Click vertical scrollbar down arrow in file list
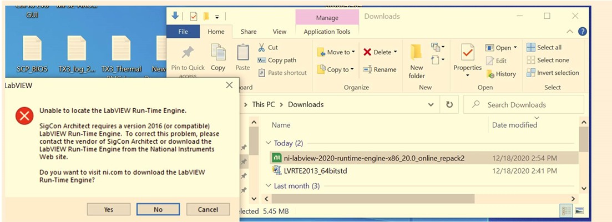612x222 pixels. [x=584, y=188]
